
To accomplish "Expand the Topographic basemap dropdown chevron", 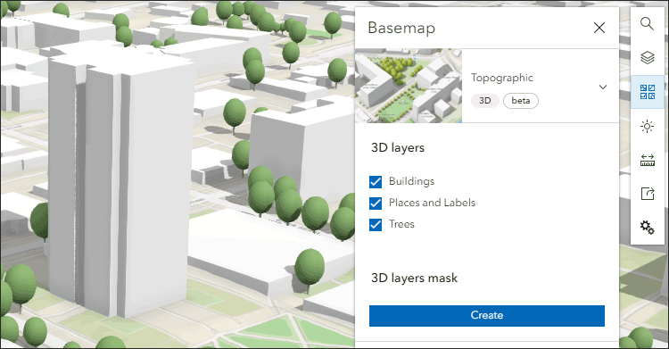I will pos(602,87).
